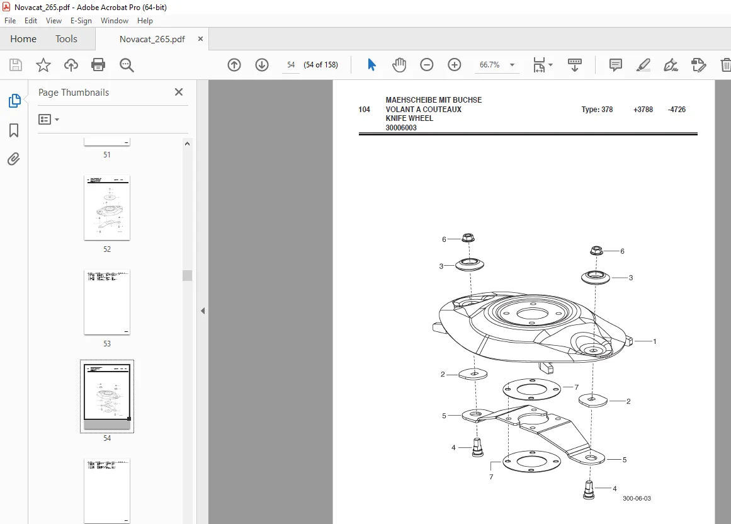Go to previous page arrow
The height and width of the screenshot is (524, 731).
(x=234, y=65)
